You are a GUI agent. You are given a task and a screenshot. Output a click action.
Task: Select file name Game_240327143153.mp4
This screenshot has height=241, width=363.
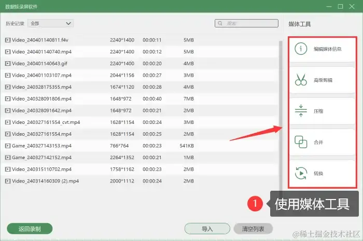pos(41,146)
